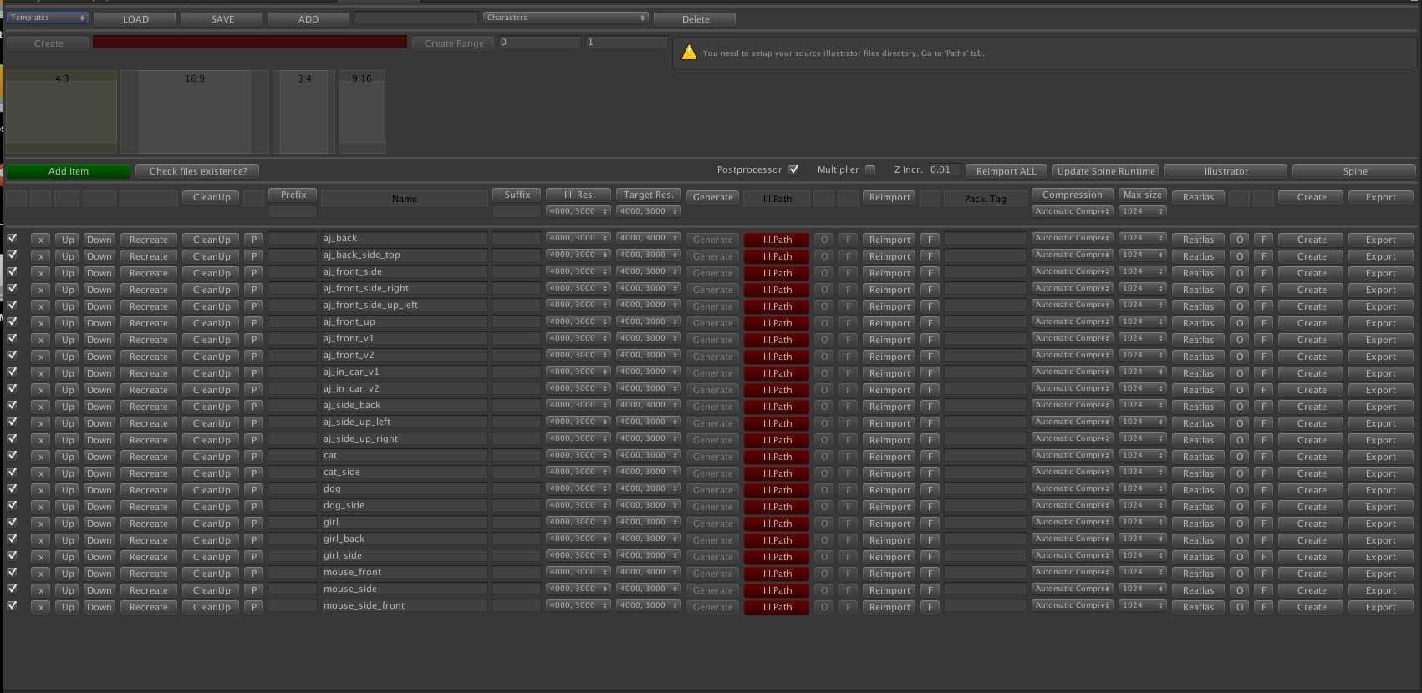Image resolution: width=1422 pixels, height=693 pixels.
Task: Open the Spine button
Action: [x=1355, y=171]
